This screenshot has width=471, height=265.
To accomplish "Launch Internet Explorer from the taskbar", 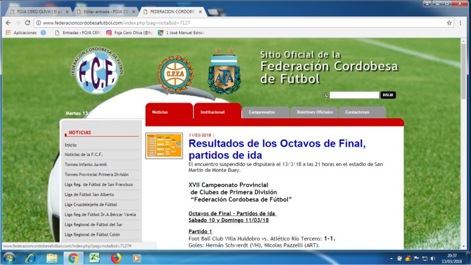I will coord(31,258).
